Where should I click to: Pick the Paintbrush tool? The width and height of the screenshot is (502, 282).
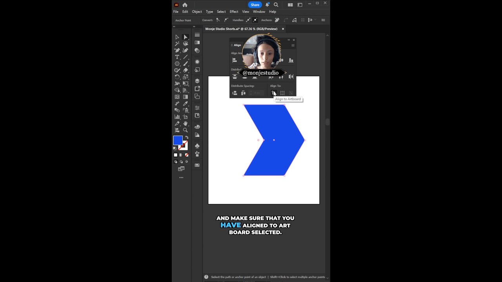[x=186, y=64]
